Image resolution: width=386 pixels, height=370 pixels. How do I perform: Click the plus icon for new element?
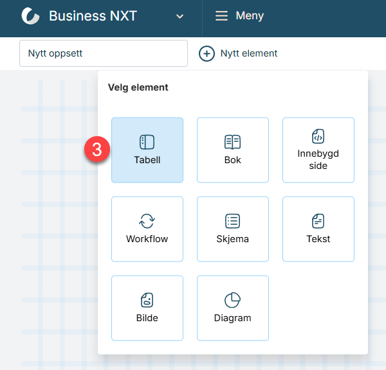click(x=207, y=53)
